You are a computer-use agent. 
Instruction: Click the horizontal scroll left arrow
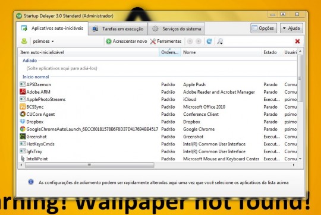point(21,165)
